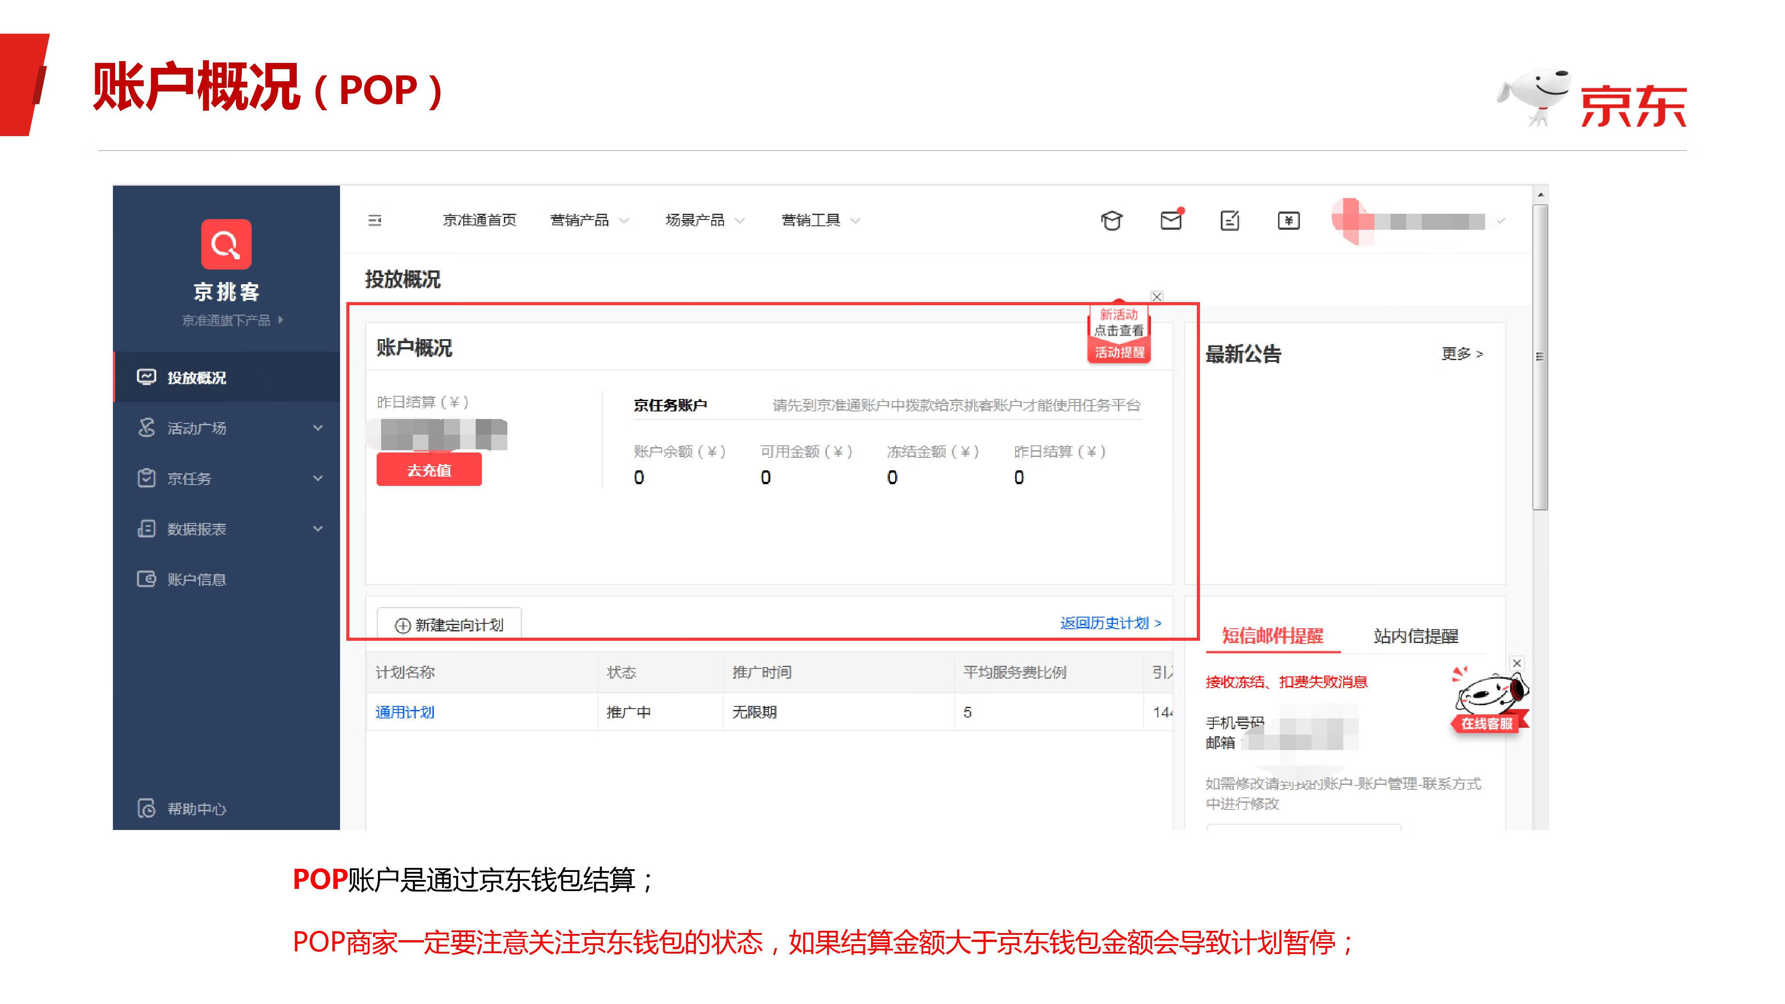The width and height of the screenshot is (1785, 1004).
Task: Click the 账户信息 wallet icon in sidebar
Action: (146, 579)
